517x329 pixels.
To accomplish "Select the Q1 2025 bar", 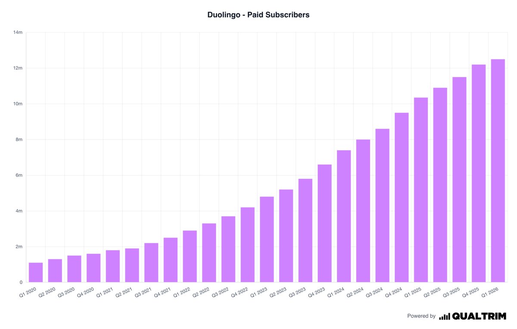I will (x=421, y=190).
